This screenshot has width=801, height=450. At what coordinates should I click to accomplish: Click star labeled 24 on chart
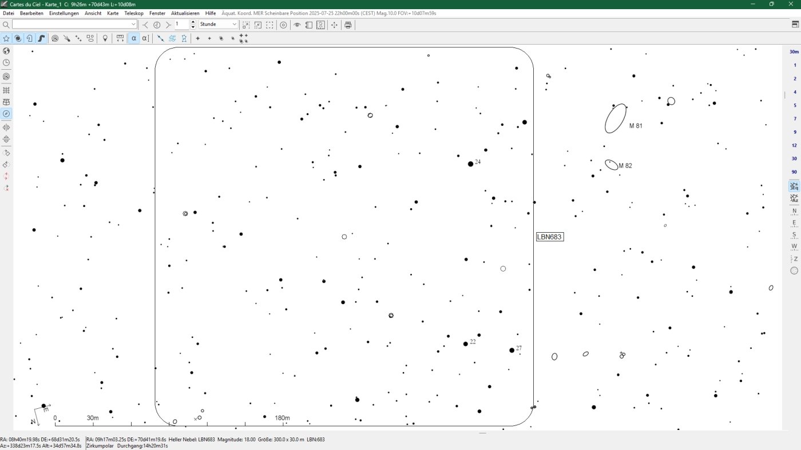point(470,164)
